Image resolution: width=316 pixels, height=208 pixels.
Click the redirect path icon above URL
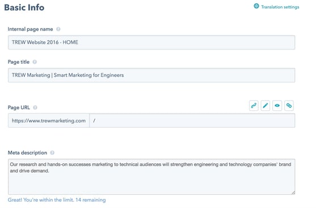click(x=254, y=106)
